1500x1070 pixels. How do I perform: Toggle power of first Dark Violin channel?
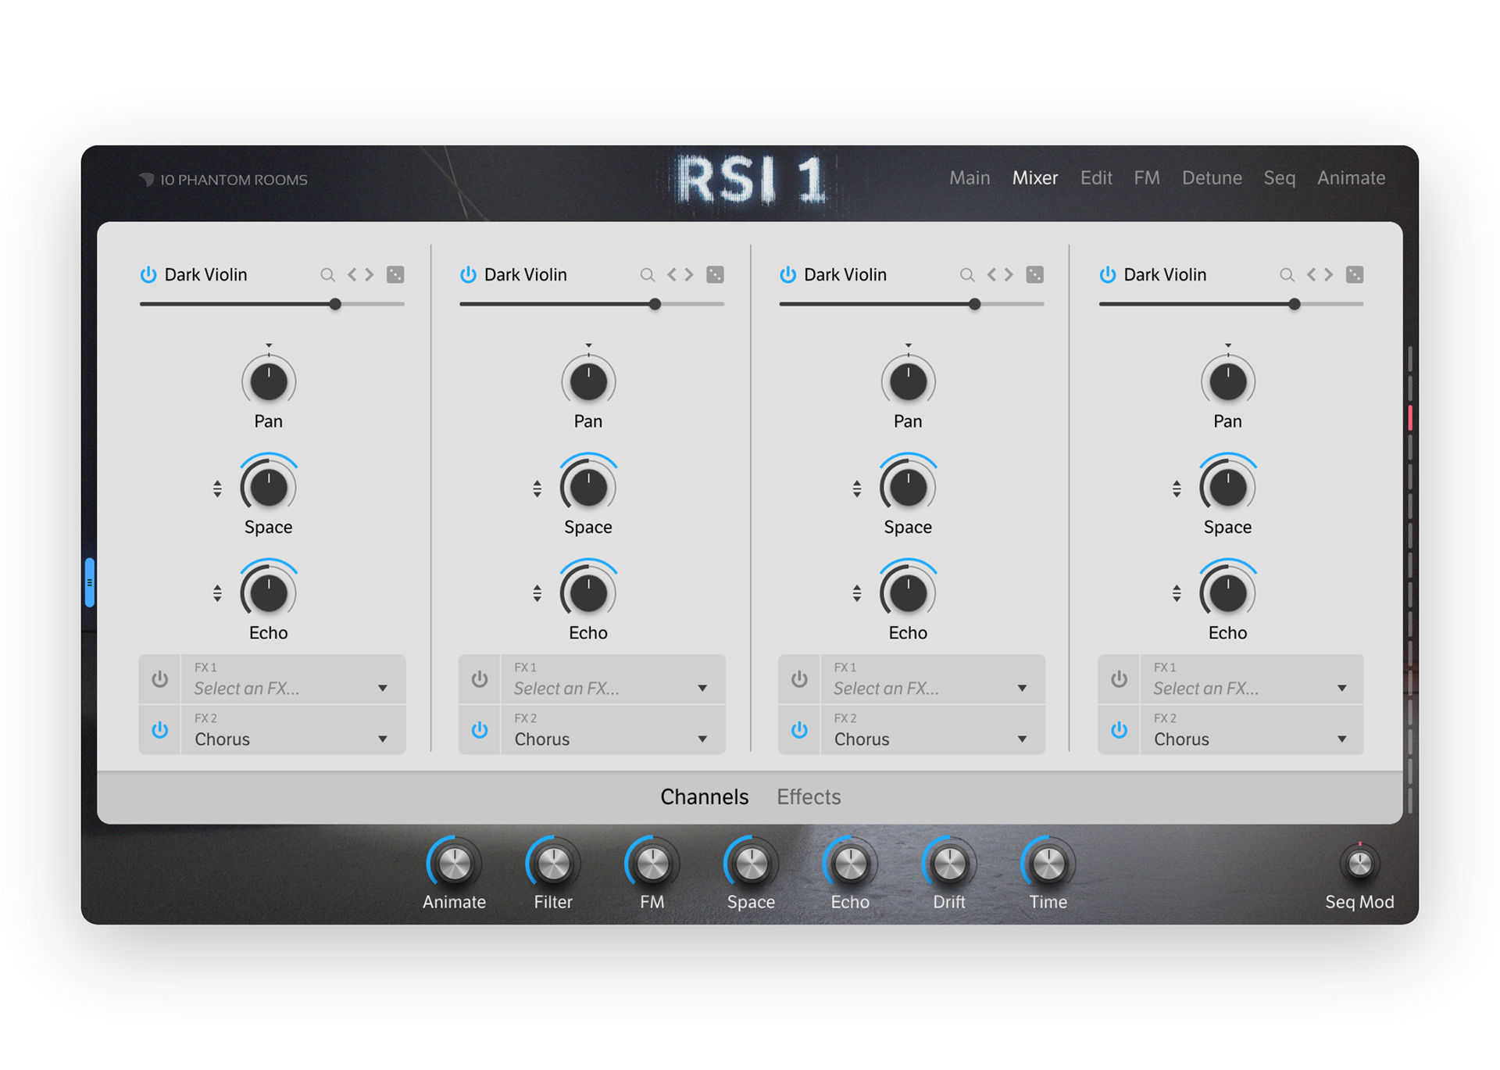pos(148,274)
